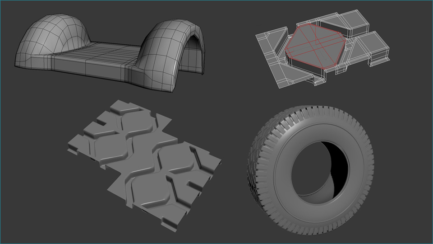Screen dimensions: 433x244
Task: Select the wireframe wheel-arch fender model
Action: click(x=111, y=52)
